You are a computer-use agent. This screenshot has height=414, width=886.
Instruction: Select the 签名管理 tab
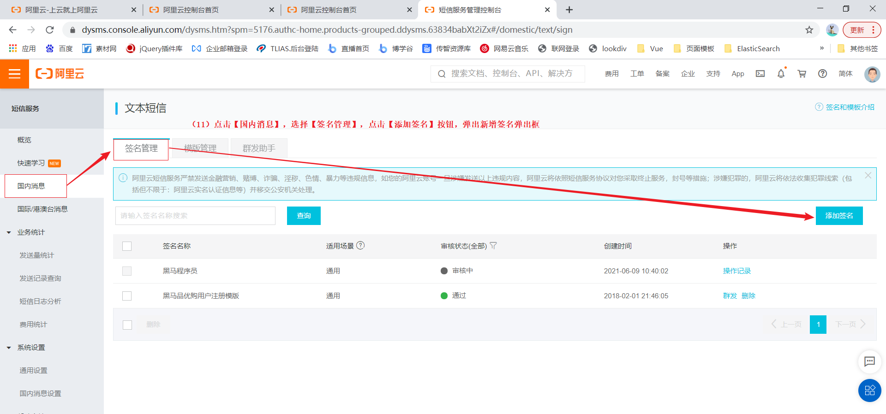pyautogui.click(x=141, y=148)
